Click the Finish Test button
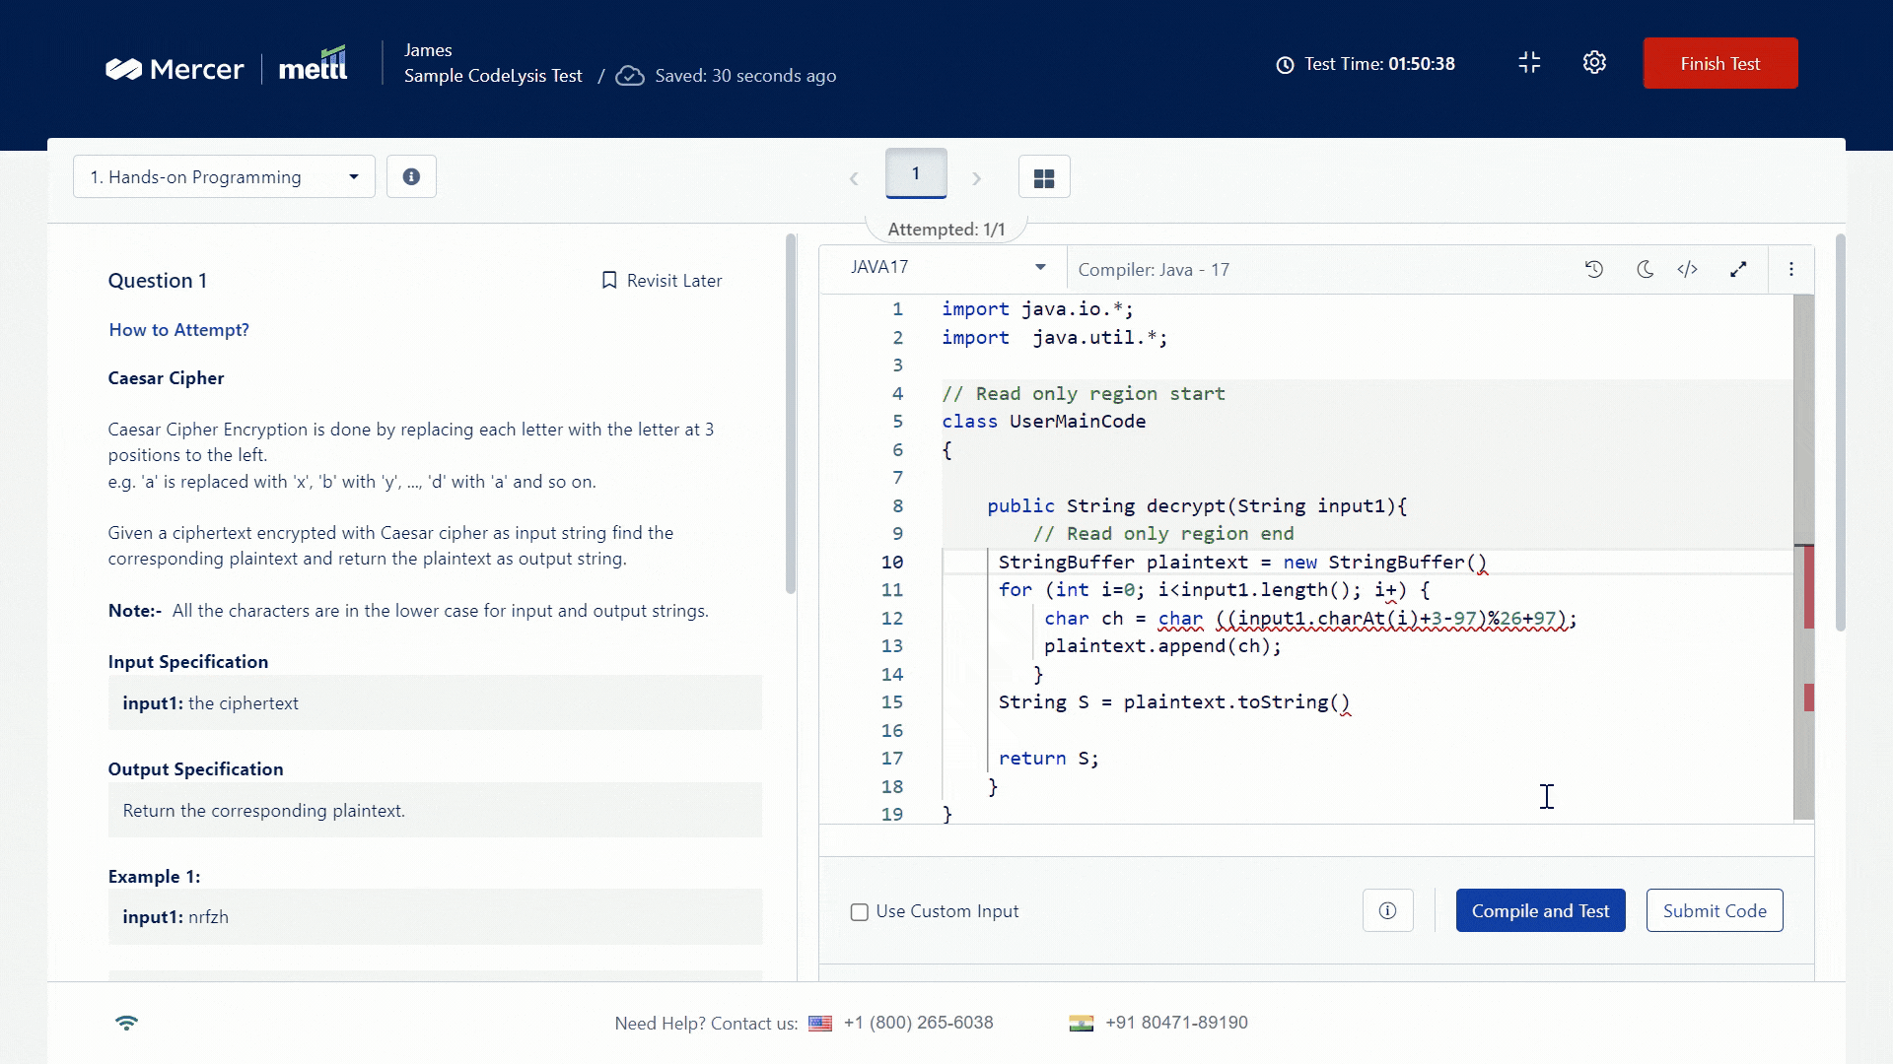Image resolution: width=1893 pixels, height=1064 pixels. (1720, 63)
